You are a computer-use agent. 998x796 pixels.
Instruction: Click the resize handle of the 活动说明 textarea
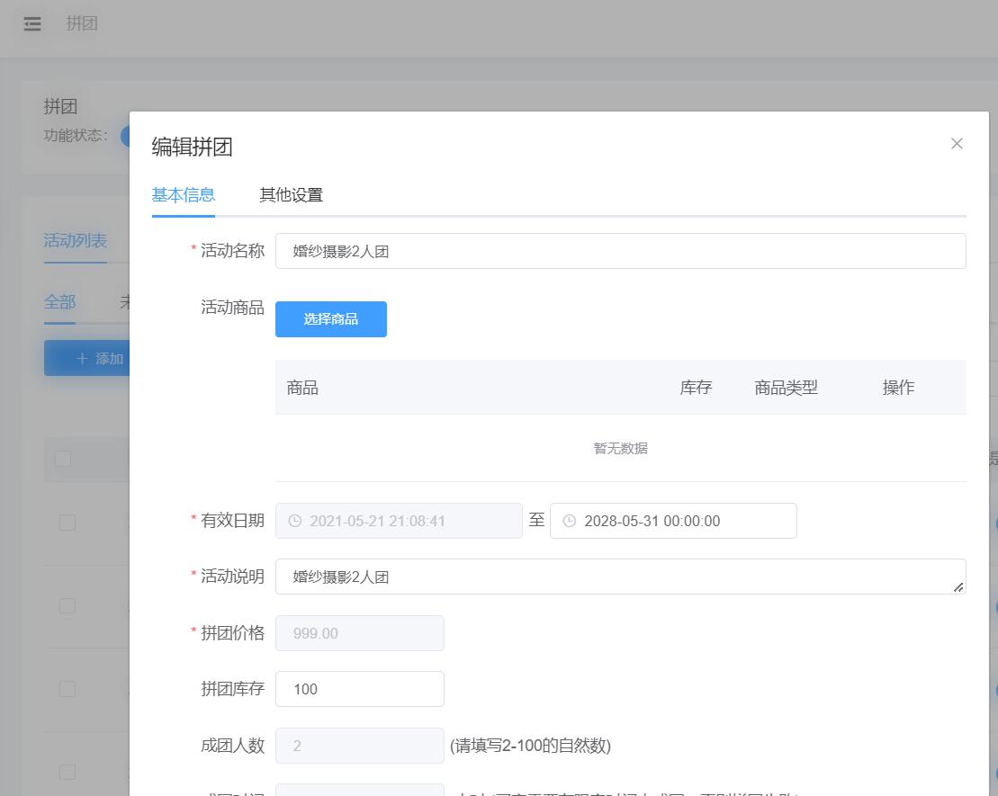click(x=958, y=586)
